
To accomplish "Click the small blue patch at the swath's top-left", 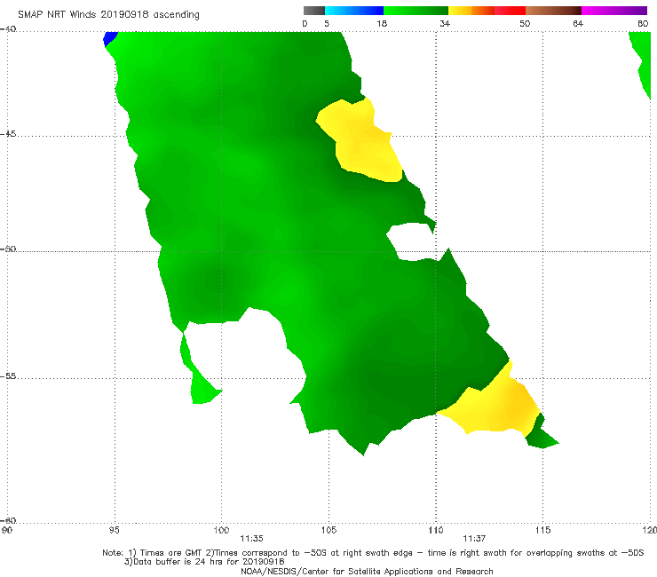I will coord(110,38).
